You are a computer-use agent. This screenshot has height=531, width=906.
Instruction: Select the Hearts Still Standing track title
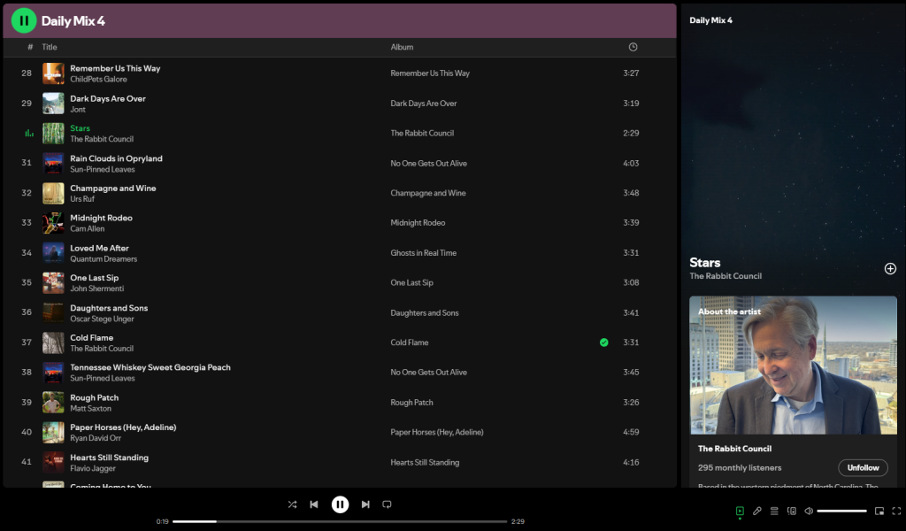coord(109,458)
